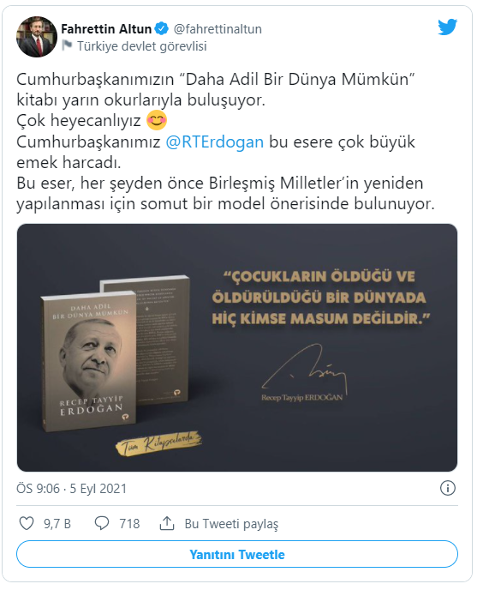The image size is (477, 590).
Task: Click the Daha Adil Bir Dünya book cover
Action: [x=89, y=361]
